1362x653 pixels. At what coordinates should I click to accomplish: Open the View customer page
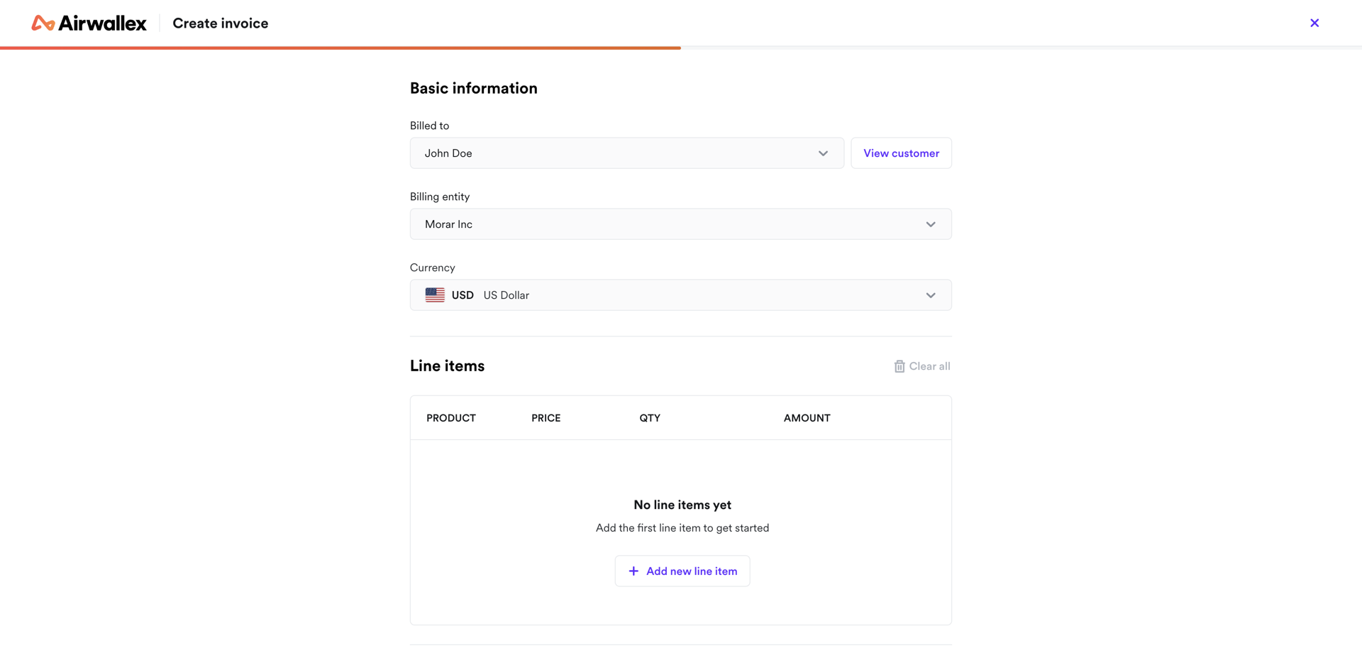[x=901, y=153]
